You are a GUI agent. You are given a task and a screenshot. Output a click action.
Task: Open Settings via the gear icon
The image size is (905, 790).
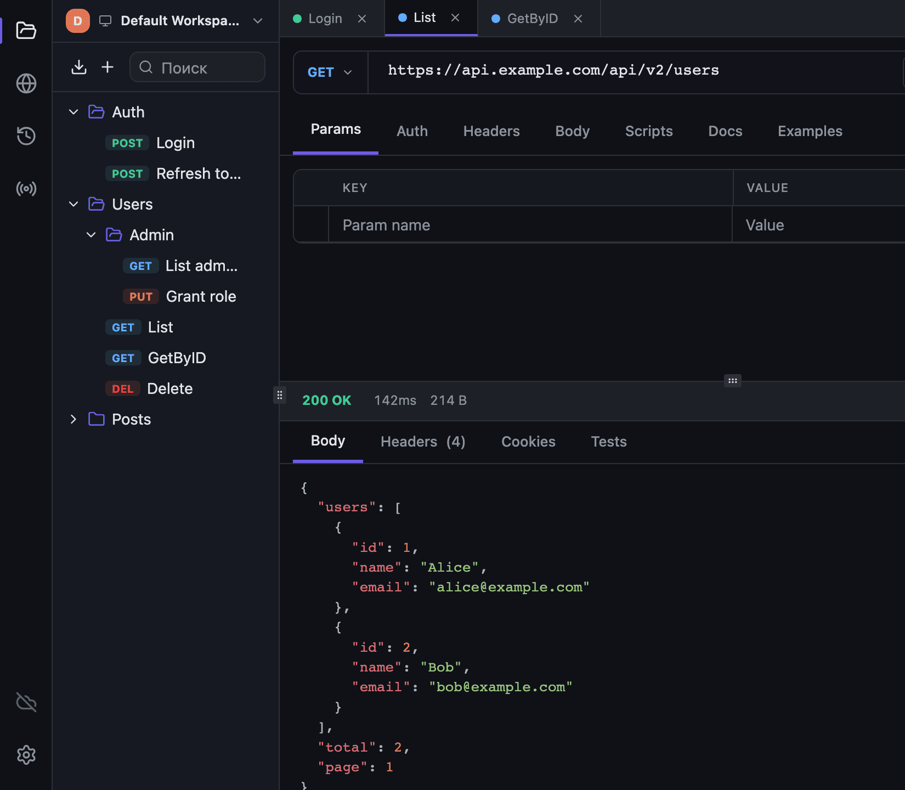[x=26, y=755]
